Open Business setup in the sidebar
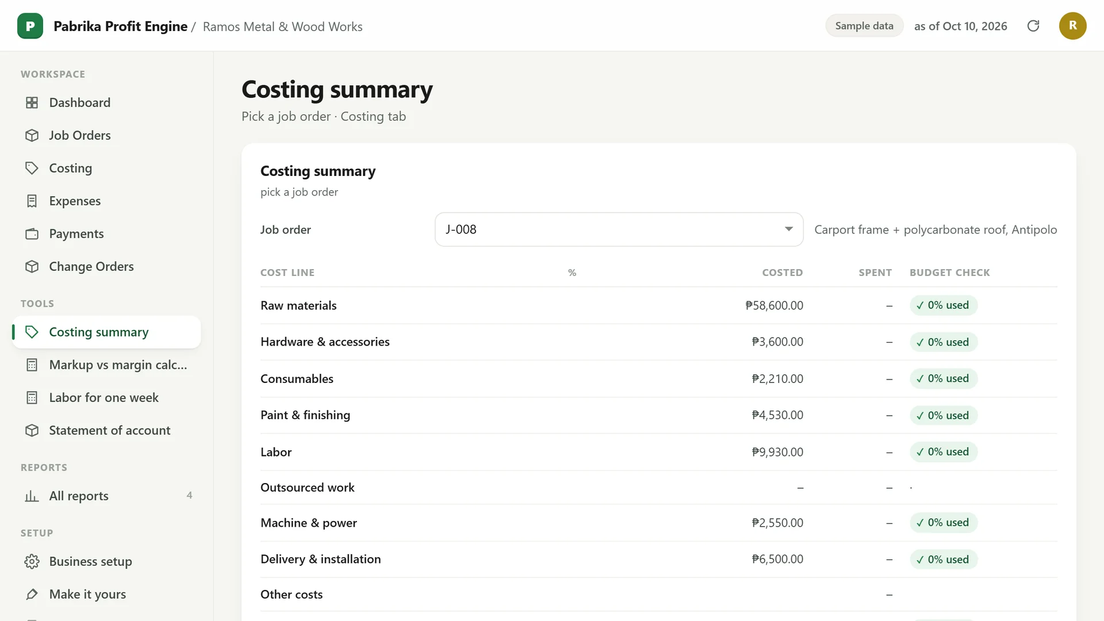The height and width of the screenshot is (621, 1104). pos(106,561)
